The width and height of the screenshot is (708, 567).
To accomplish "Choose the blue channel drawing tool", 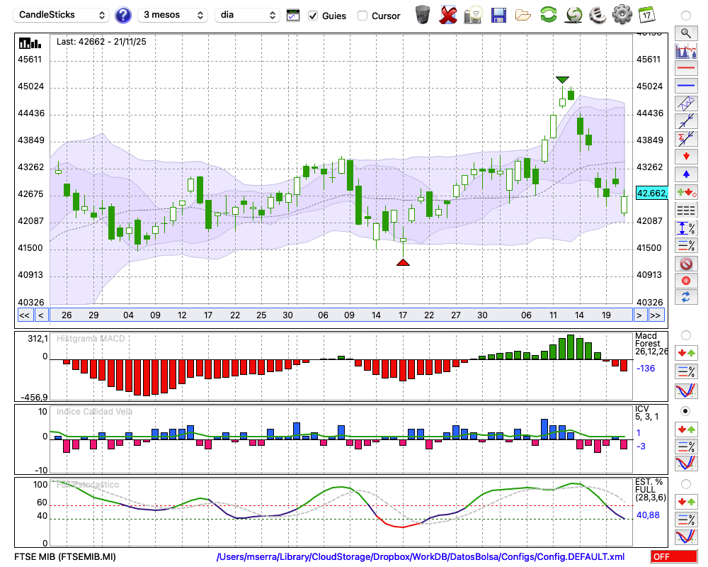I will pyautogui.click(x=685, y=103).
